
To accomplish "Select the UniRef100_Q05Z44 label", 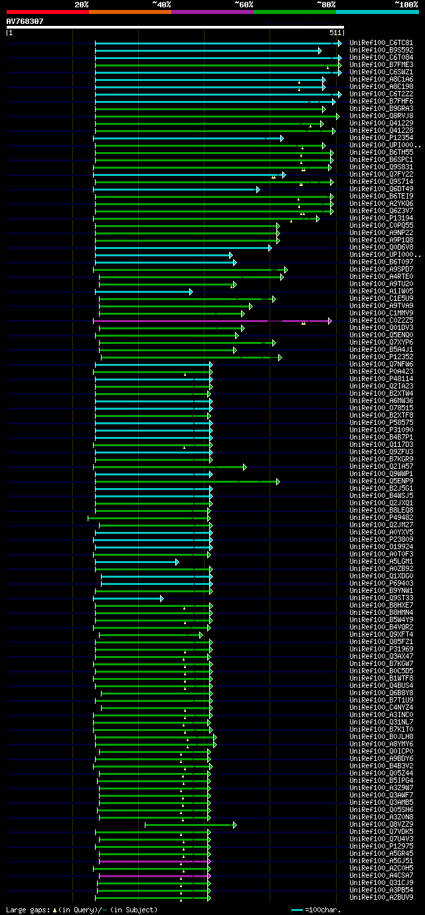I will [x=381, y=774].
